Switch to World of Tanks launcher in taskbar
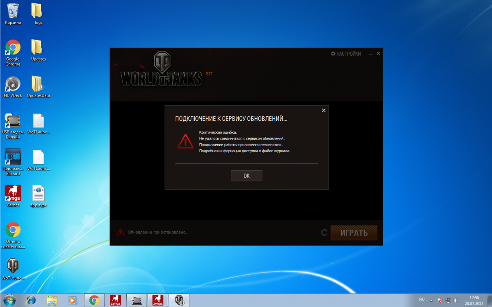This screenshot has width=492, height=307. click(179, 300)
